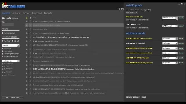Open the ARMA 2 version dropdown
Screen dimensions: 186x104
pos(170,18)
